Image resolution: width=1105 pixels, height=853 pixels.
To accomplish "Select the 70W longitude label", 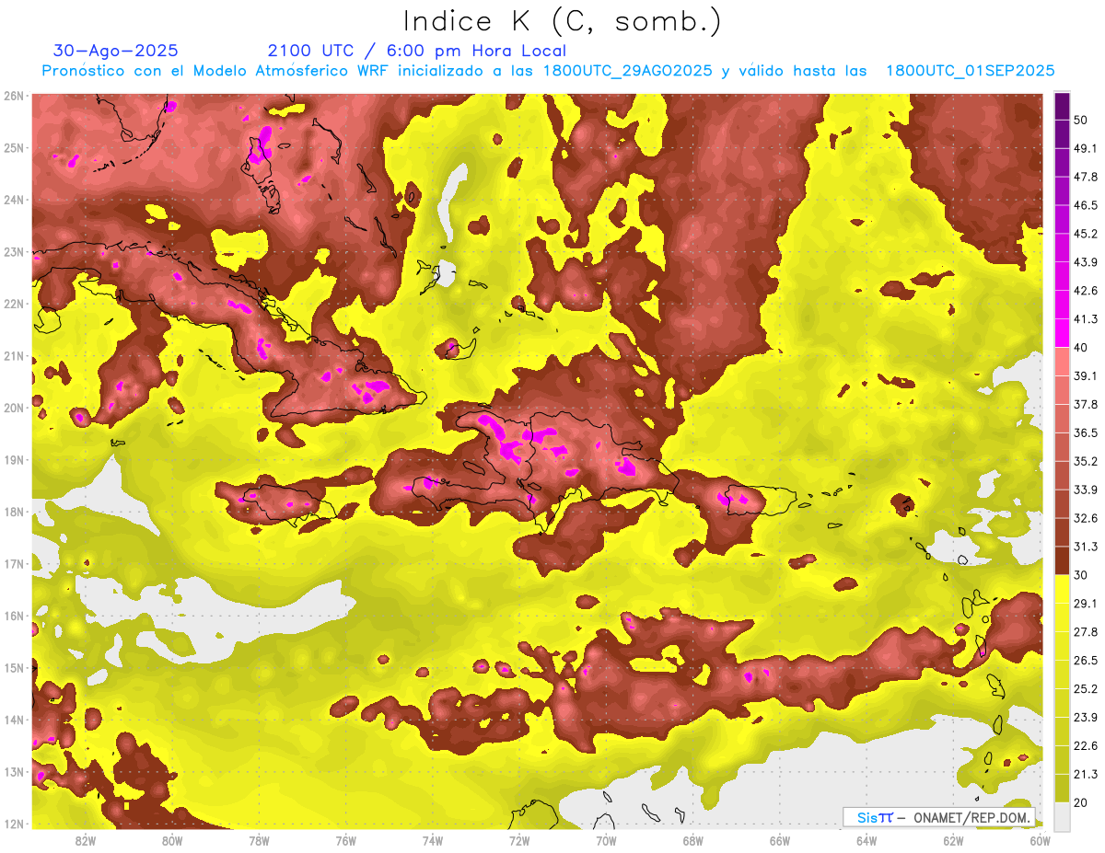I will 606,840.
